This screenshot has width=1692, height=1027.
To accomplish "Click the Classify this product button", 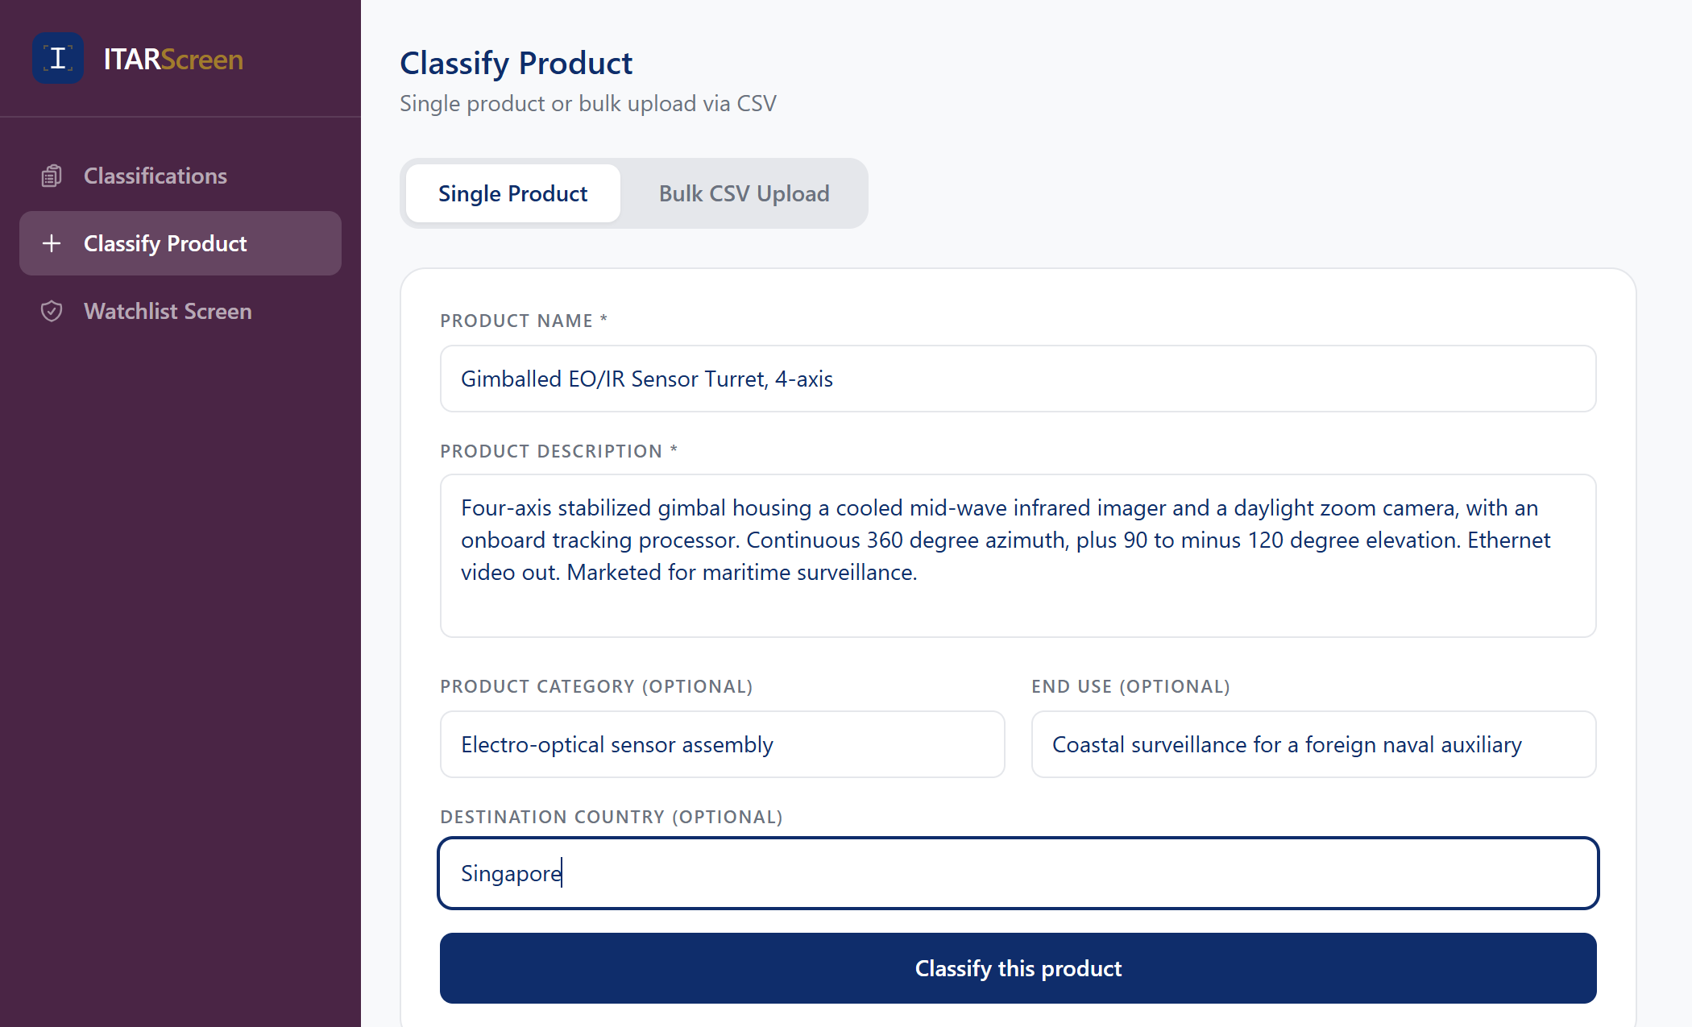I will (x=1018, y=968).
